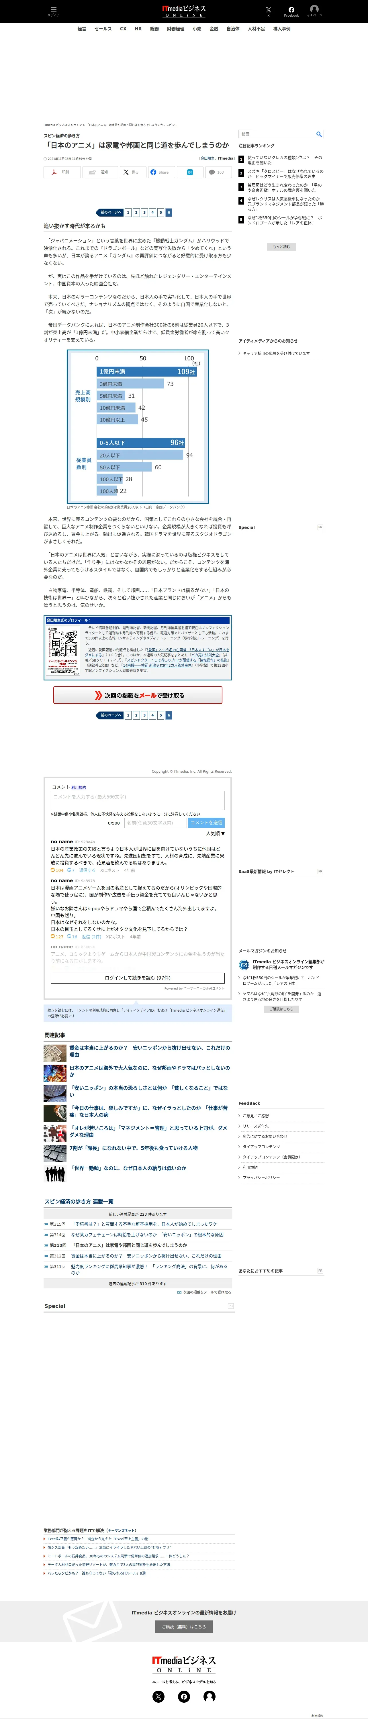Open 第315回 series article link

pyautogui.click(x=144, y=1224)
